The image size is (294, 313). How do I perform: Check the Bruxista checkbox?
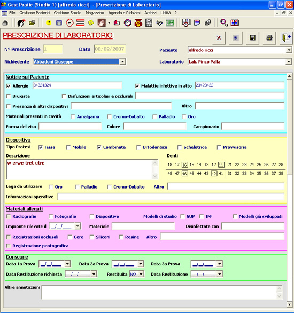9,96
